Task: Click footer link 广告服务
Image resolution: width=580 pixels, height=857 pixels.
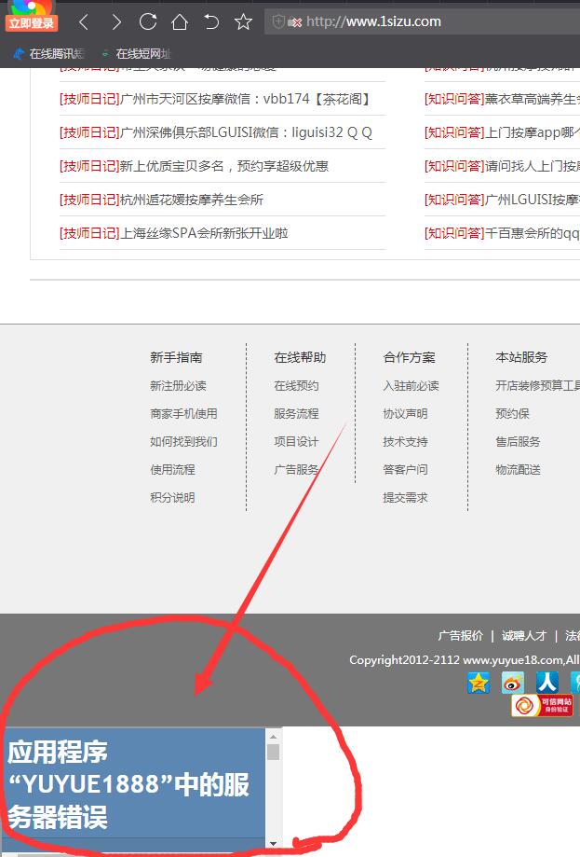Action: (296, 469)
